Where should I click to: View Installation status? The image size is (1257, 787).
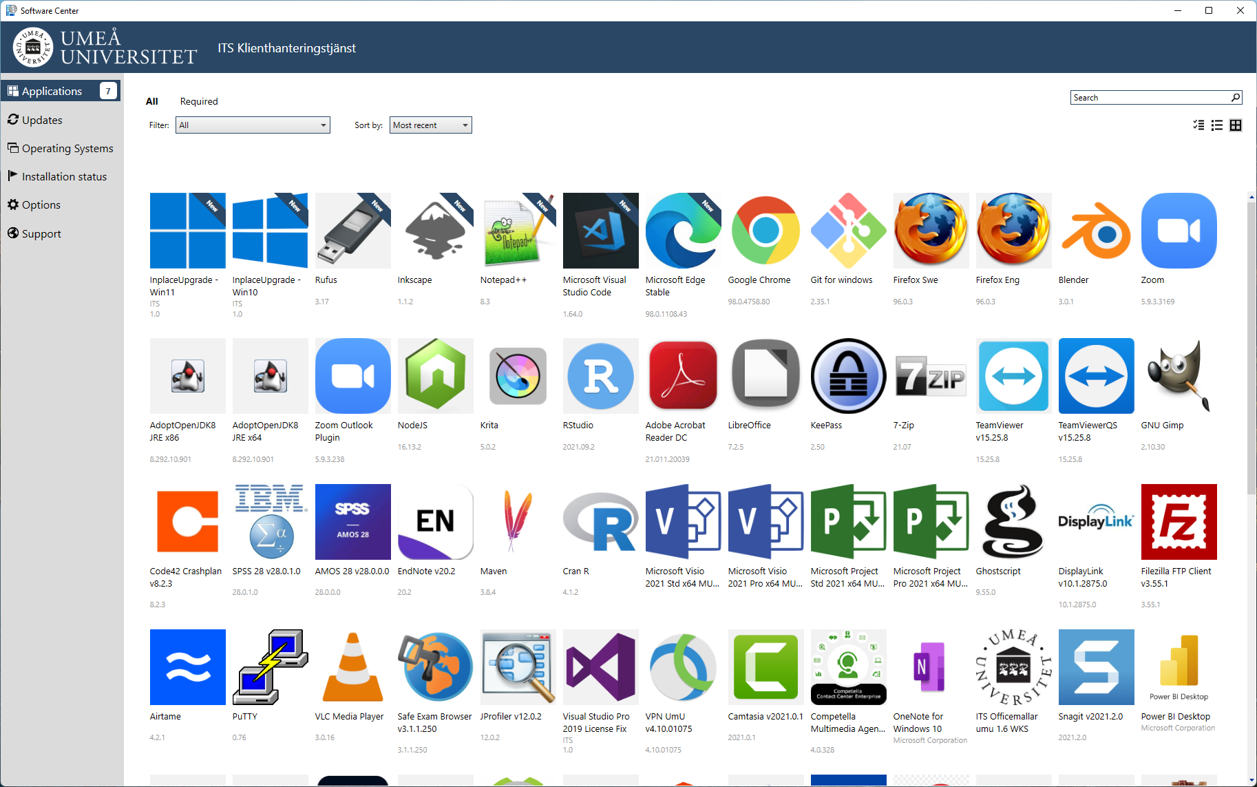[x=61, y=176]
